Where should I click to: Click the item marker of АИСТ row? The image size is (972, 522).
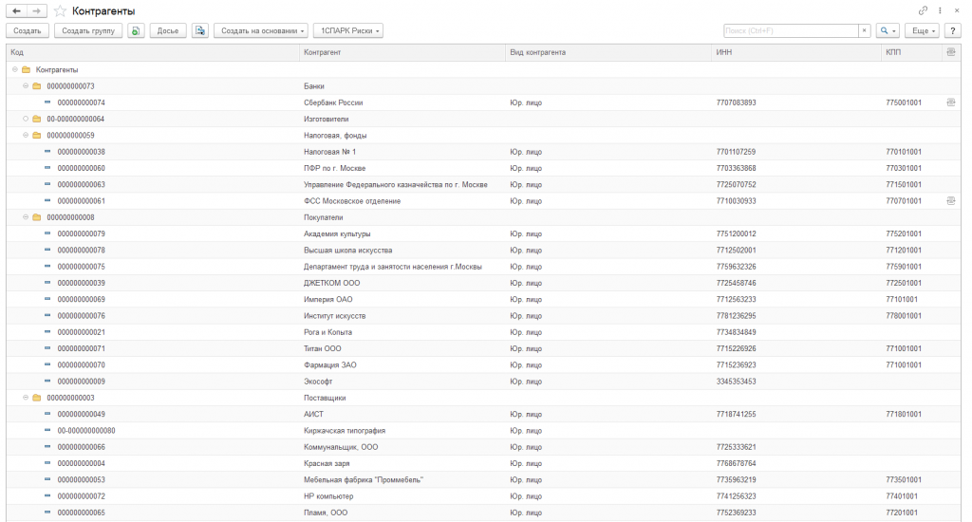47,414
